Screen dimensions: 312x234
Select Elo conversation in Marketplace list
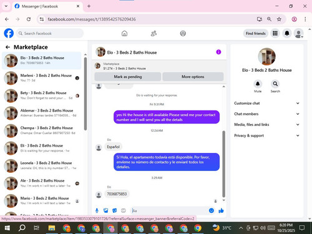(x=42, y=61)
